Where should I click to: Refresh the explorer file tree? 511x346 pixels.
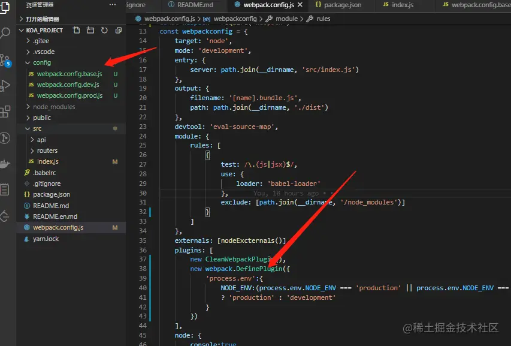104,31
